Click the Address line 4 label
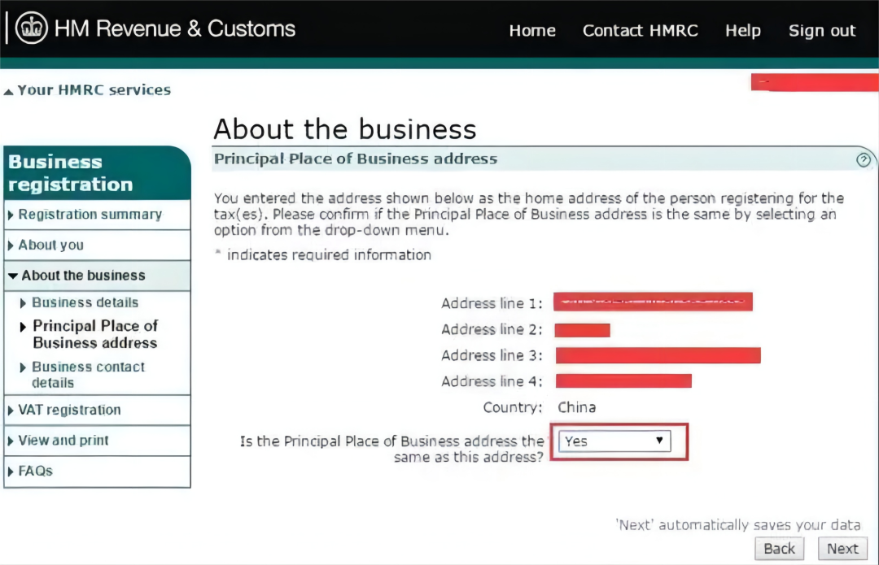 pyautogui.click(x=492, y=381)
